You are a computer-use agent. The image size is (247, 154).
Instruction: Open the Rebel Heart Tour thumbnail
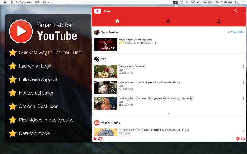pos(106,44)
